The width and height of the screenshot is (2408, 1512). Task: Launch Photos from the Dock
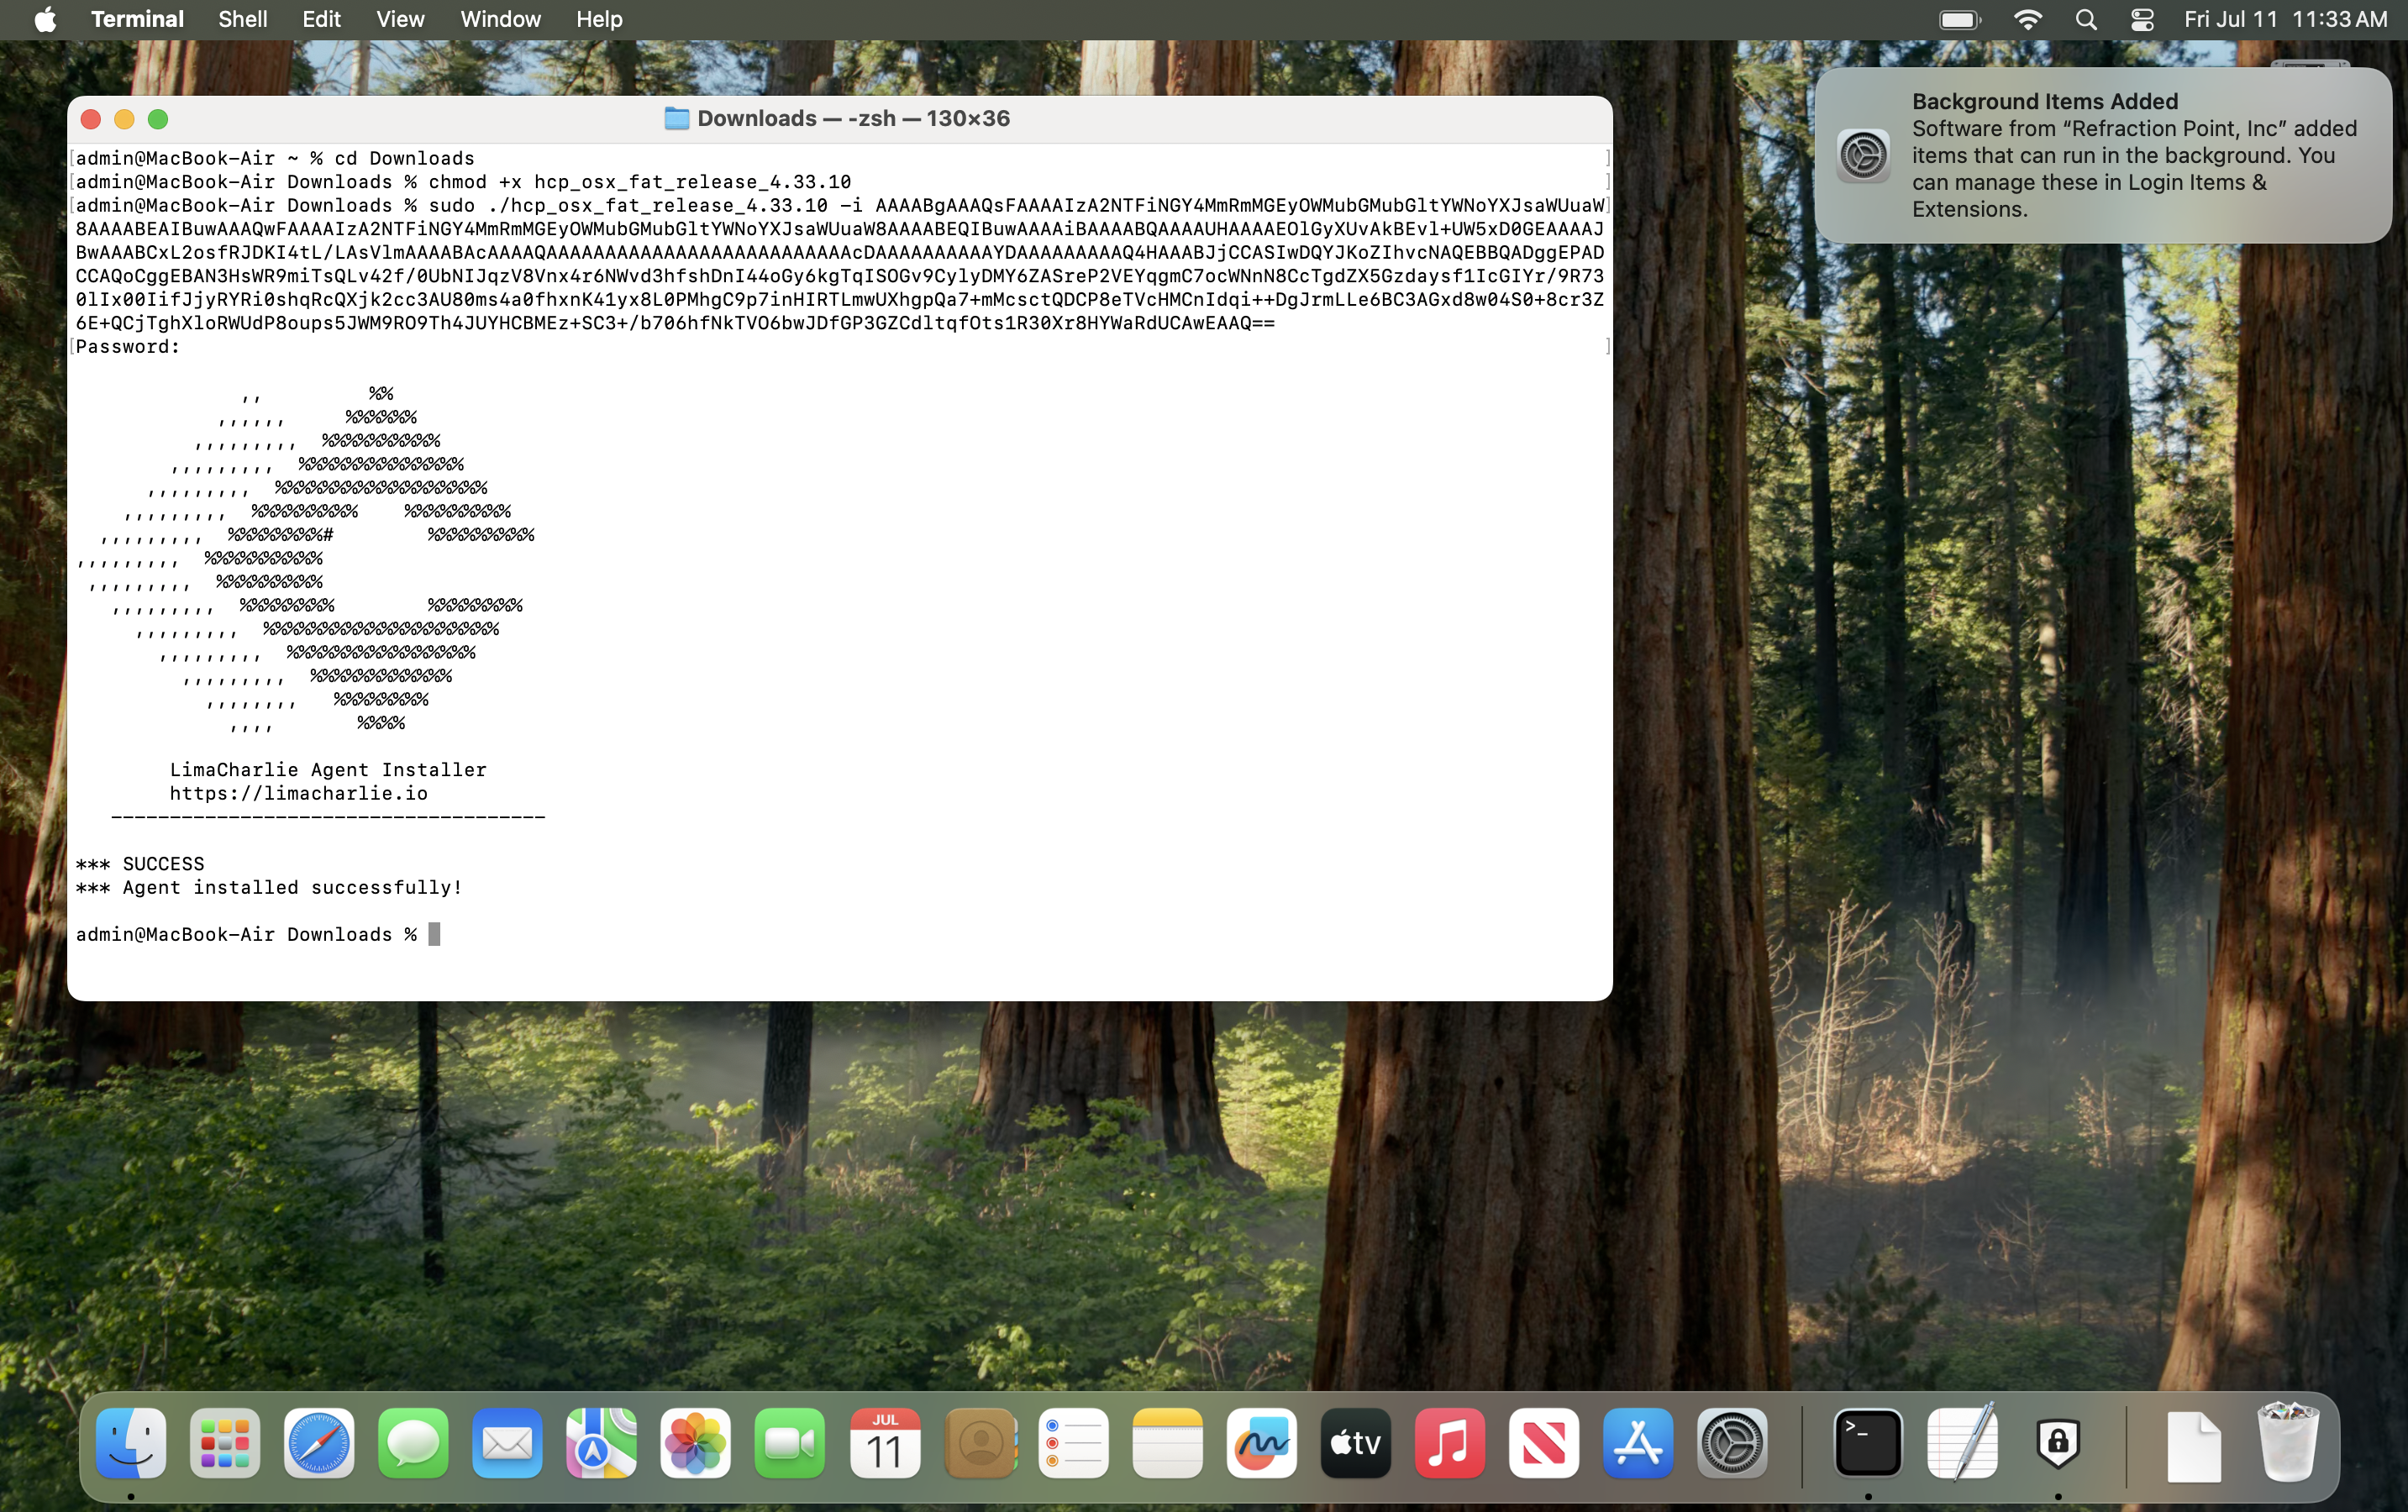695,1443
